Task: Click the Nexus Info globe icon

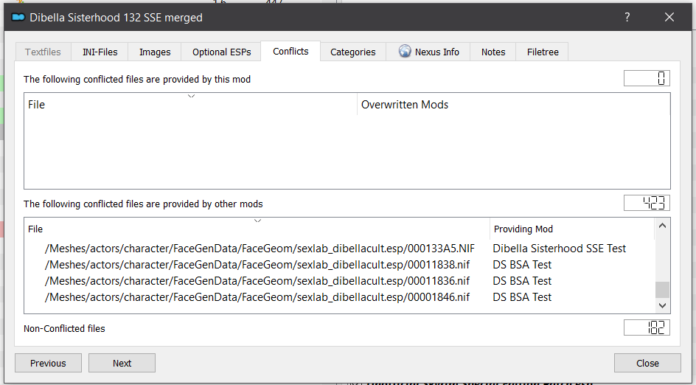Action: 404,51
